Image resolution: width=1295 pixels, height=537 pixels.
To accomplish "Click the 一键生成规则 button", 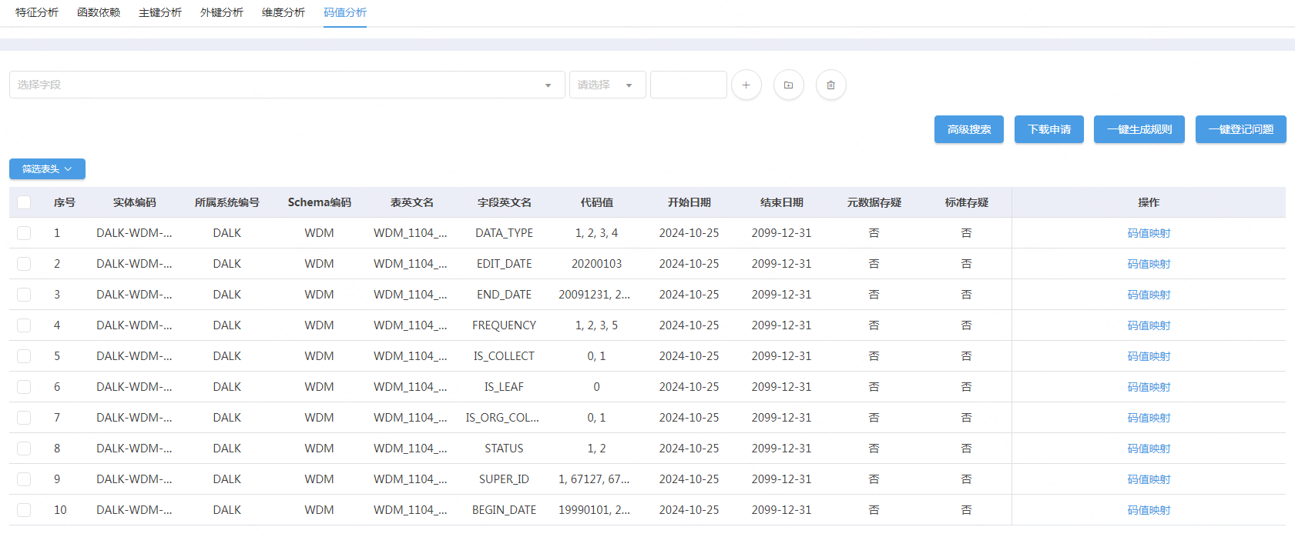I will pos(1139,129).
